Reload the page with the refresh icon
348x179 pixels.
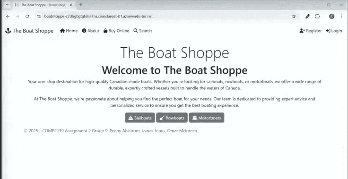click(x=27, y=16)
